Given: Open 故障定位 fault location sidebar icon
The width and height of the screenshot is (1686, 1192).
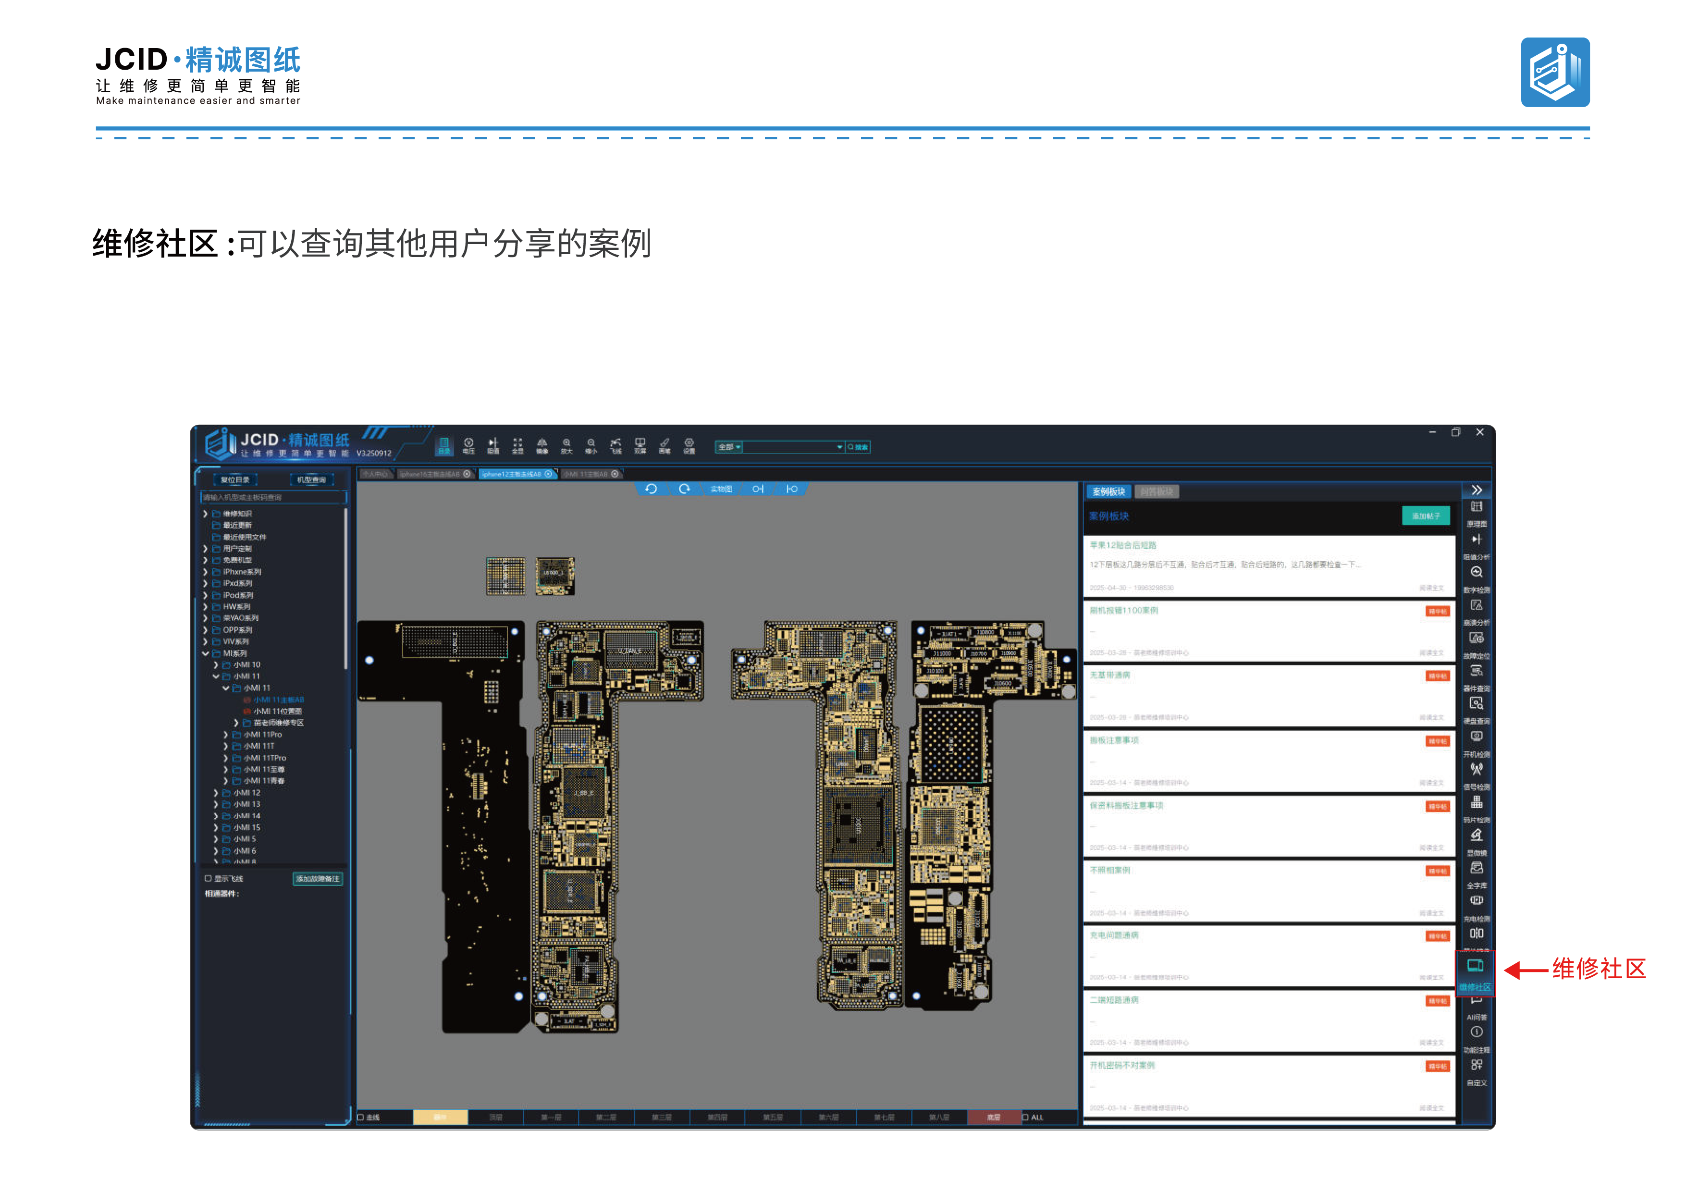Looking at the screenshot, I should click(1477, 646).
